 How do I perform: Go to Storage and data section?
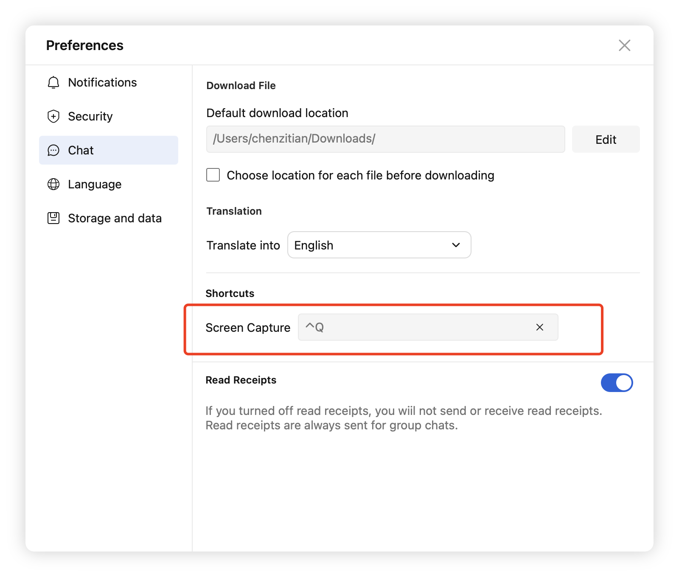(115, 218)
